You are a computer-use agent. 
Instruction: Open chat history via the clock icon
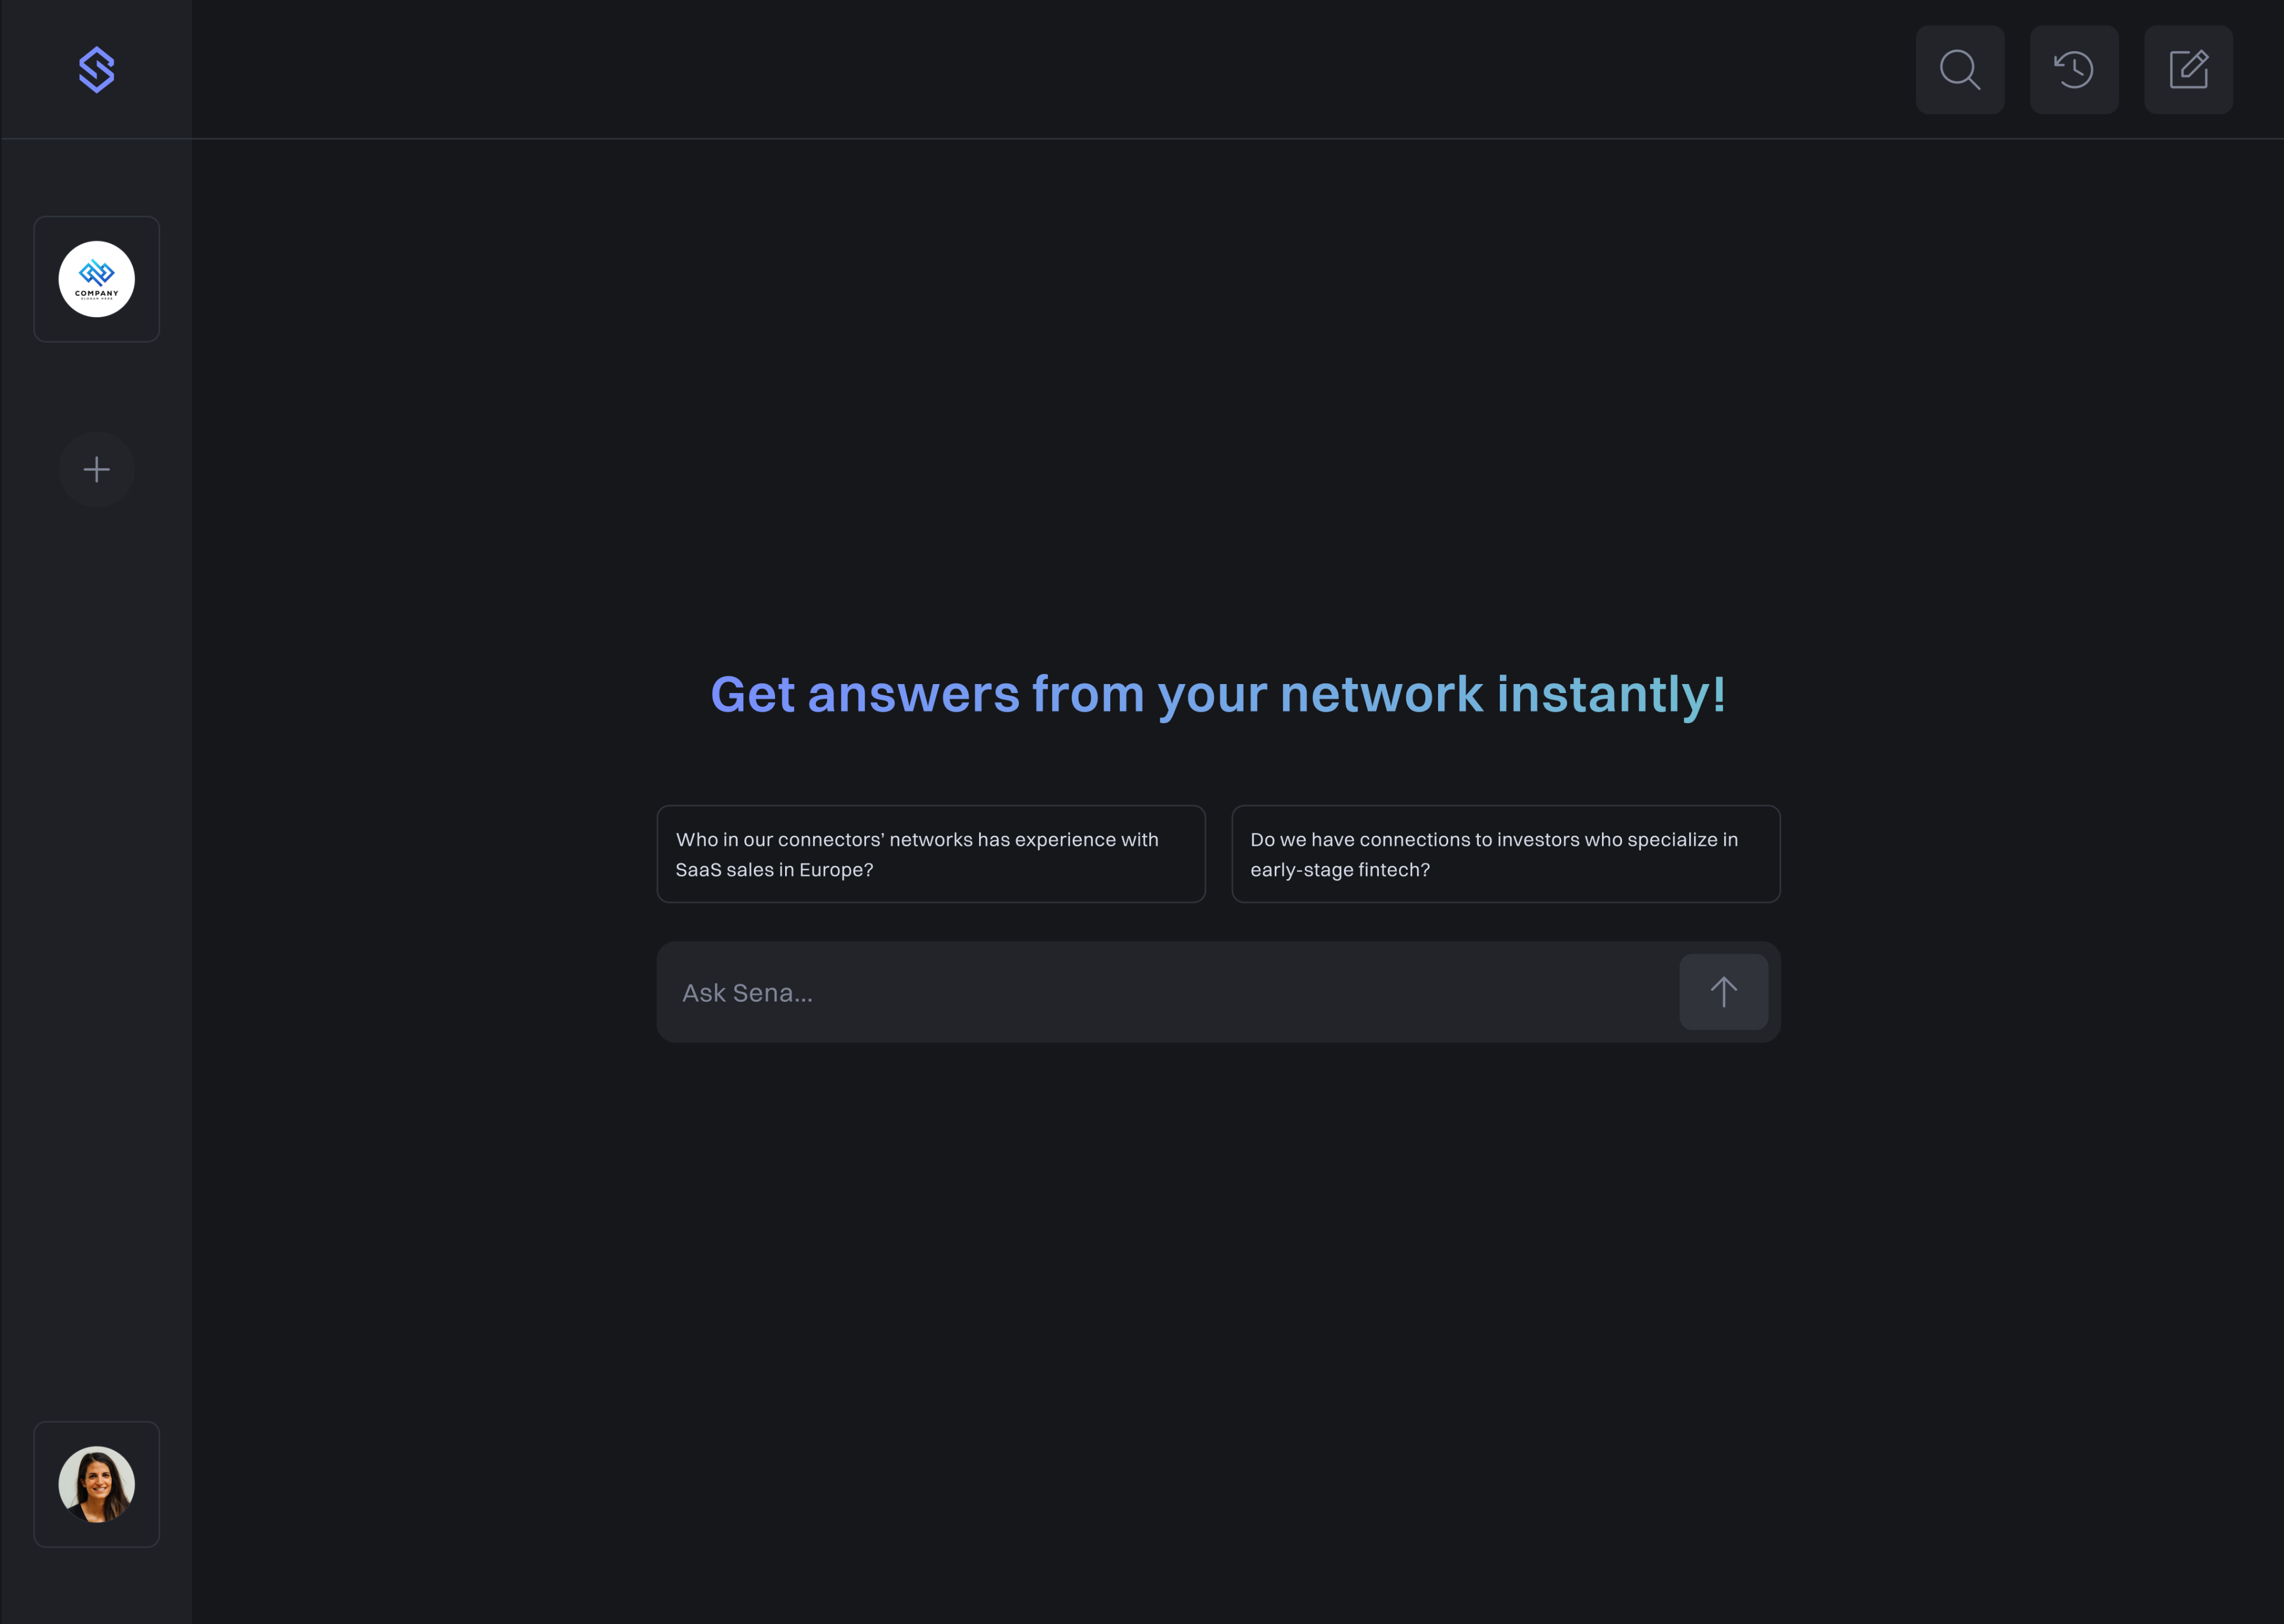coord(2073,70)
